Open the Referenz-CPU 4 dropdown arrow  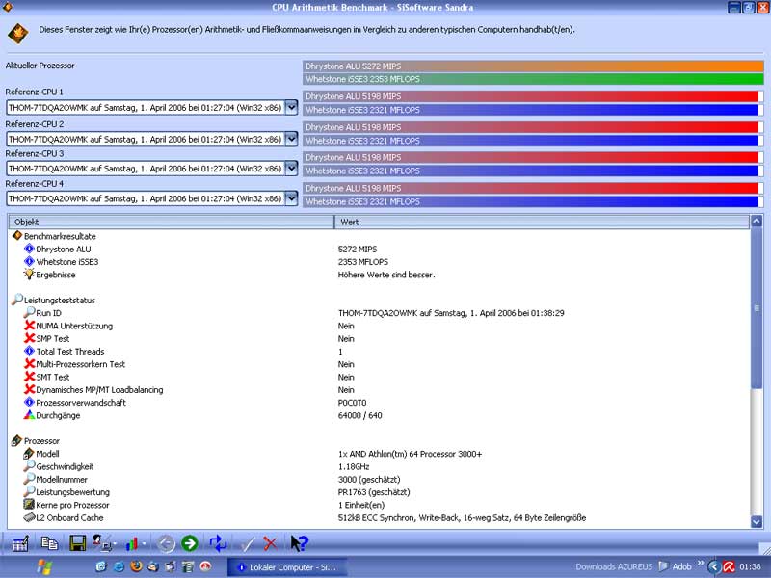[x=292, y=198]
